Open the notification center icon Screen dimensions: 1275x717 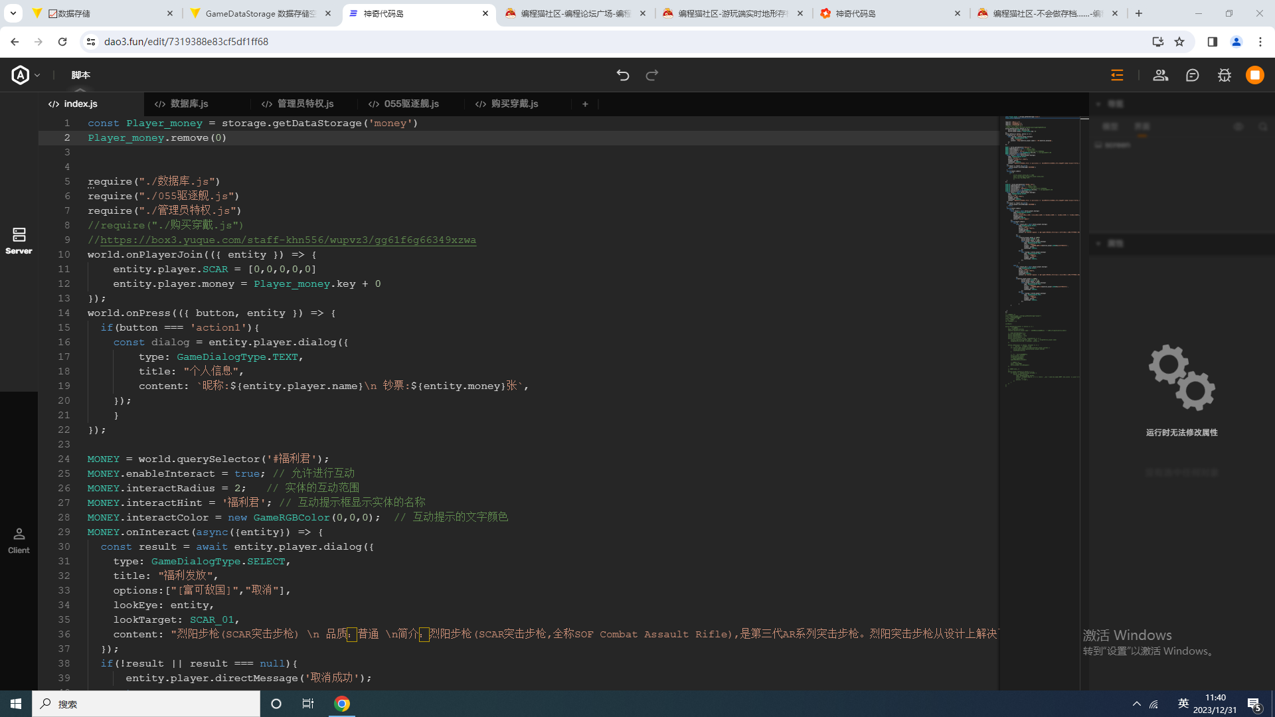coord(1254,704)
